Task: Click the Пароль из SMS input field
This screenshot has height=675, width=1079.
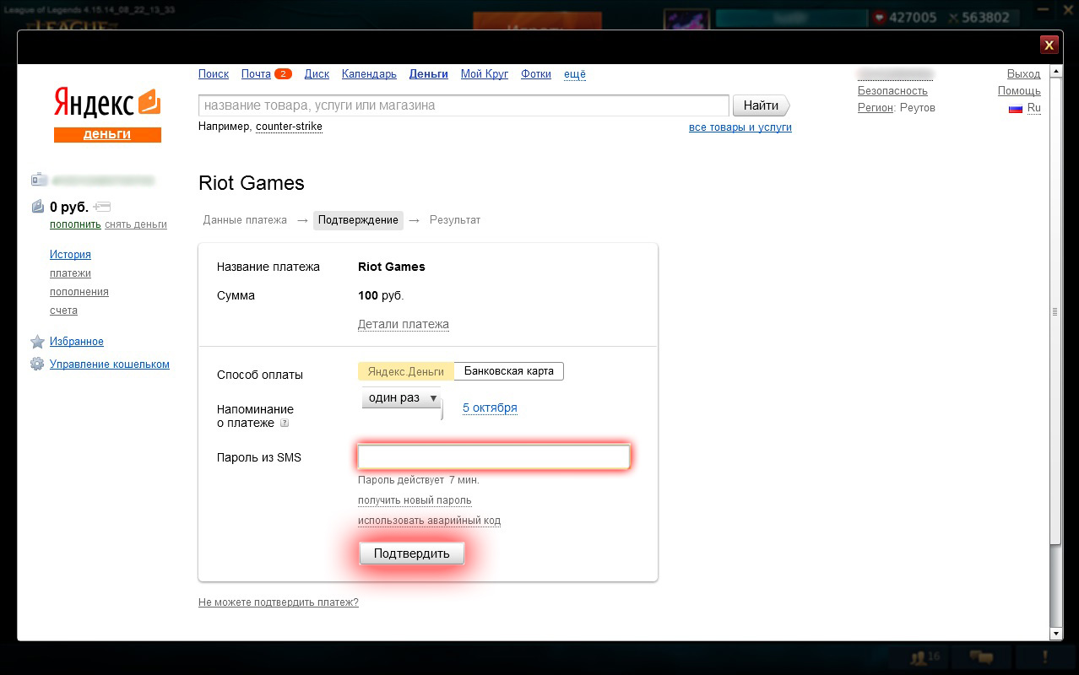Action: click(x=494, y=457)
